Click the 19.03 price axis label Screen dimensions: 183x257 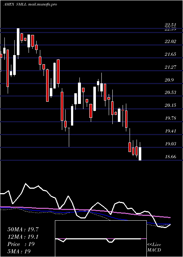pos(170,144)
